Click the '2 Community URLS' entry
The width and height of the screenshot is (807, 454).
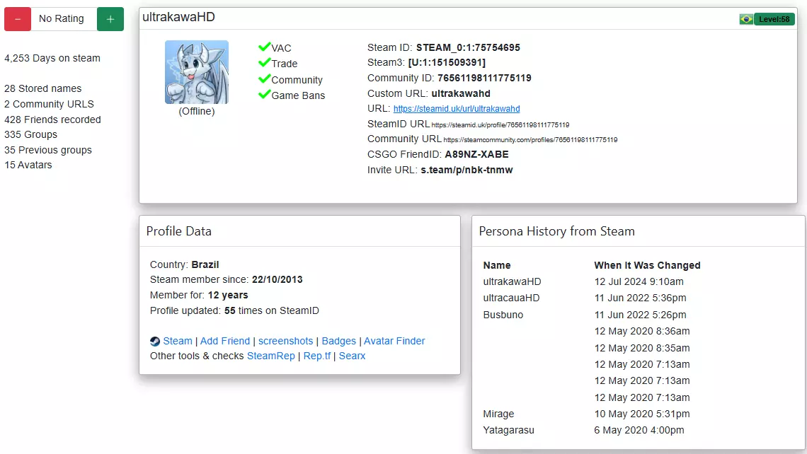tap(49, 104)
